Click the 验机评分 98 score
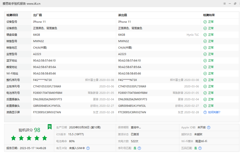 [29, 130]
